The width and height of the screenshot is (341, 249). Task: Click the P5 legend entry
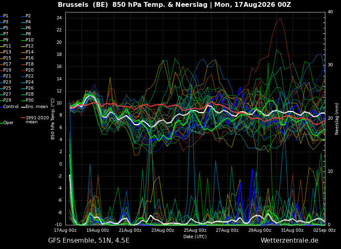(x=4, y=28)
